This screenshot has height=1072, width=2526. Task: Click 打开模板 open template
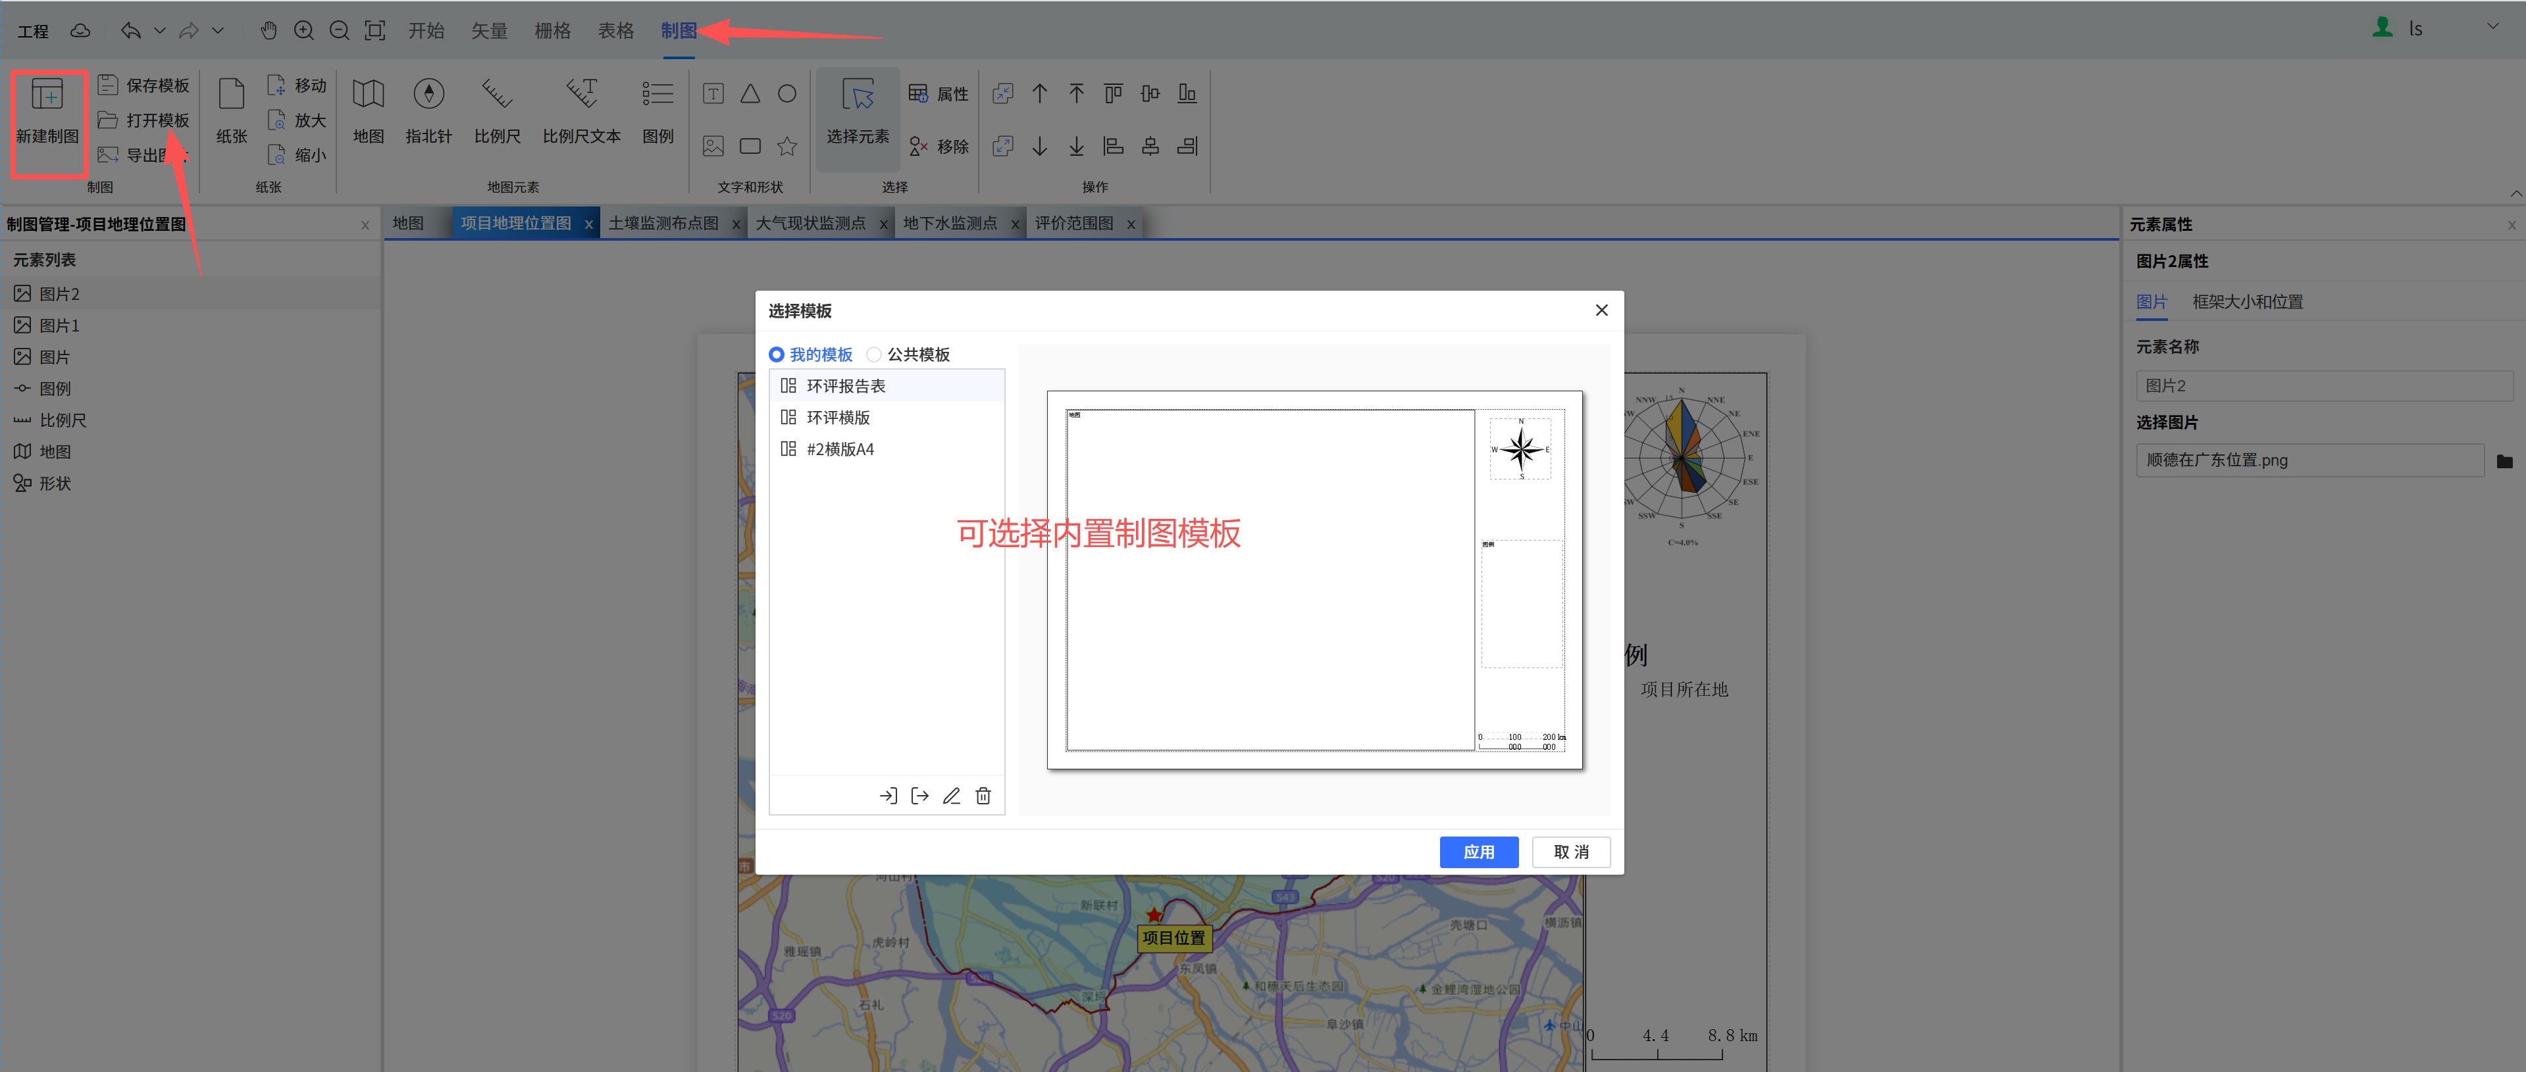click(143, 120)
